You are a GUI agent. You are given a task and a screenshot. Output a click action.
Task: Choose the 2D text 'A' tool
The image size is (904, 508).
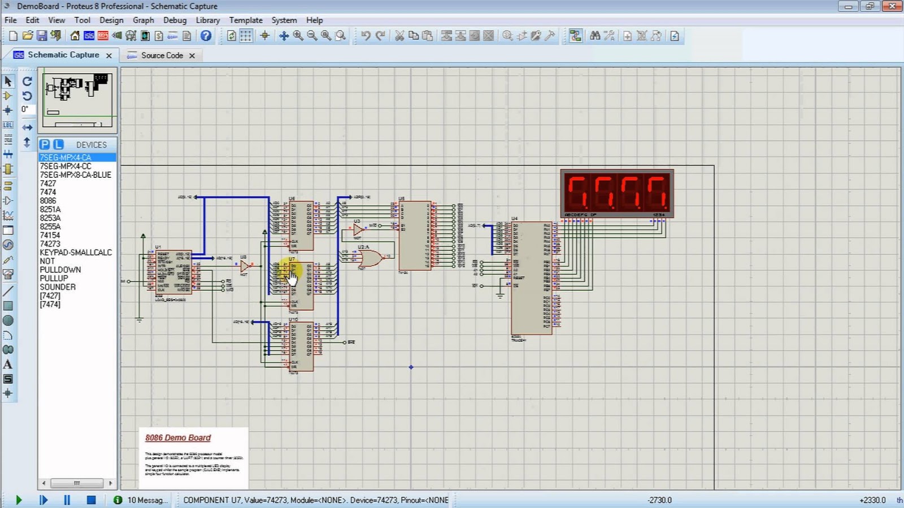point(8,365)
